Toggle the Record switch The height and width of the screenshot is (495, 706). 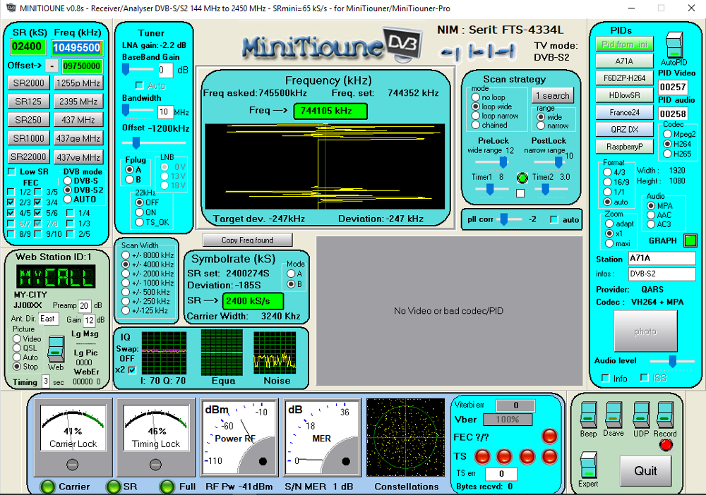coord(665,415)
